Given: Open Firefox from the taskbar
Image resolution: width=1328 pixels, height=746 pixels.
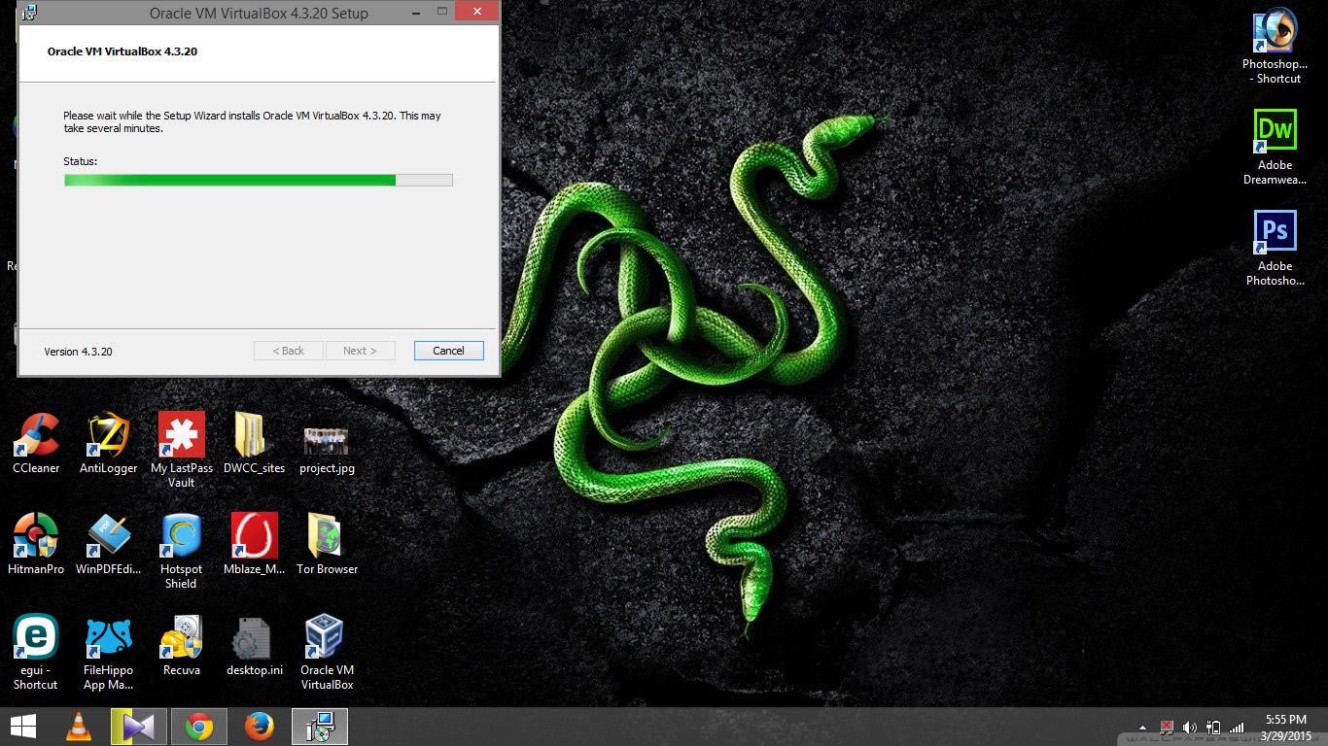Looking at the screenshot, I should click(x=259, y=727).
